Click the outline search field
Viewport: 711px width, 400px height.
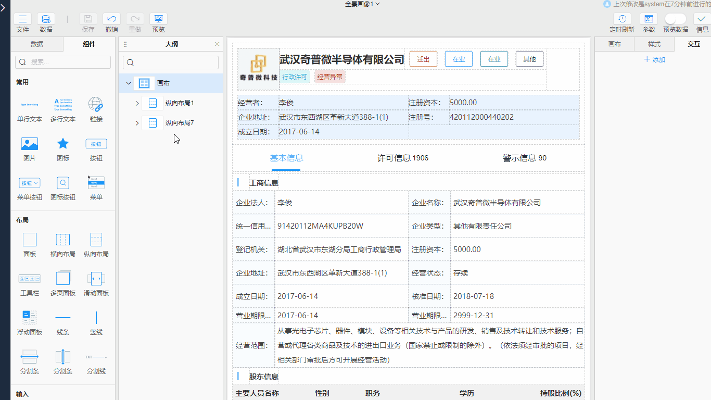(x=171, y=63)
